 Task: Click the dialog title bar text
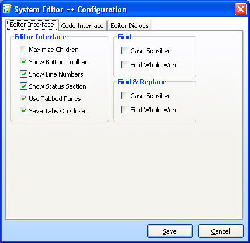(x=70, y=9)
